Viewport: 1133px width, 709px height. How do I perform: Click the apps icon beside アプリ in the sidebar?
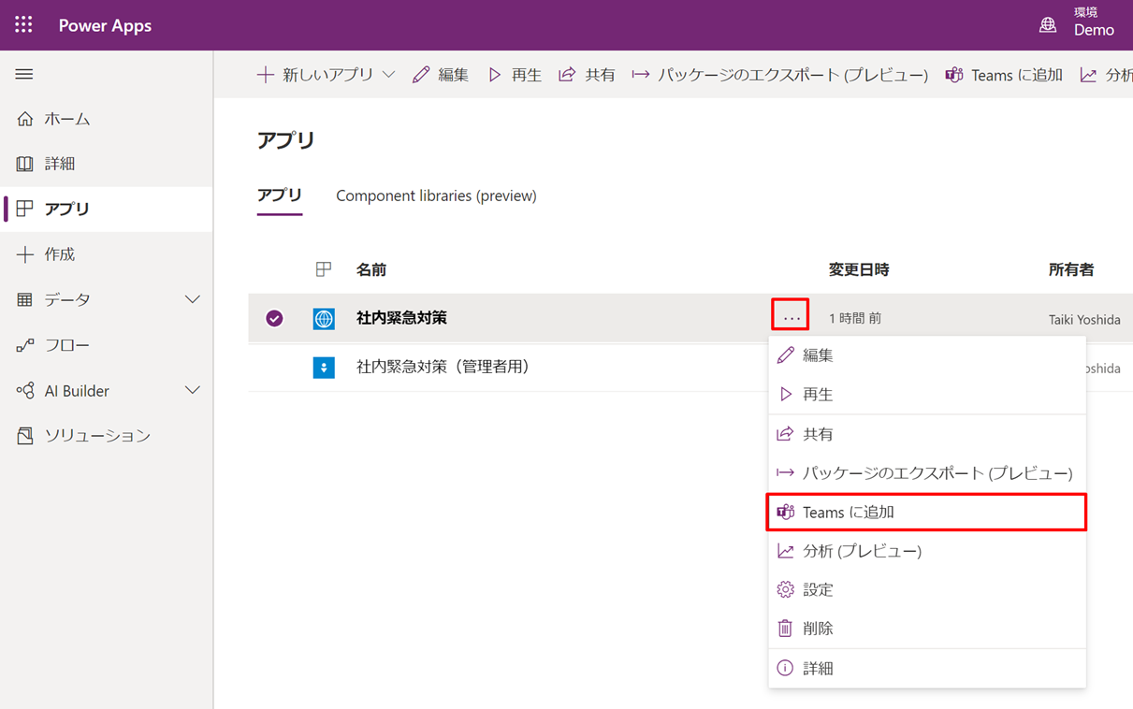pos(25,209)
